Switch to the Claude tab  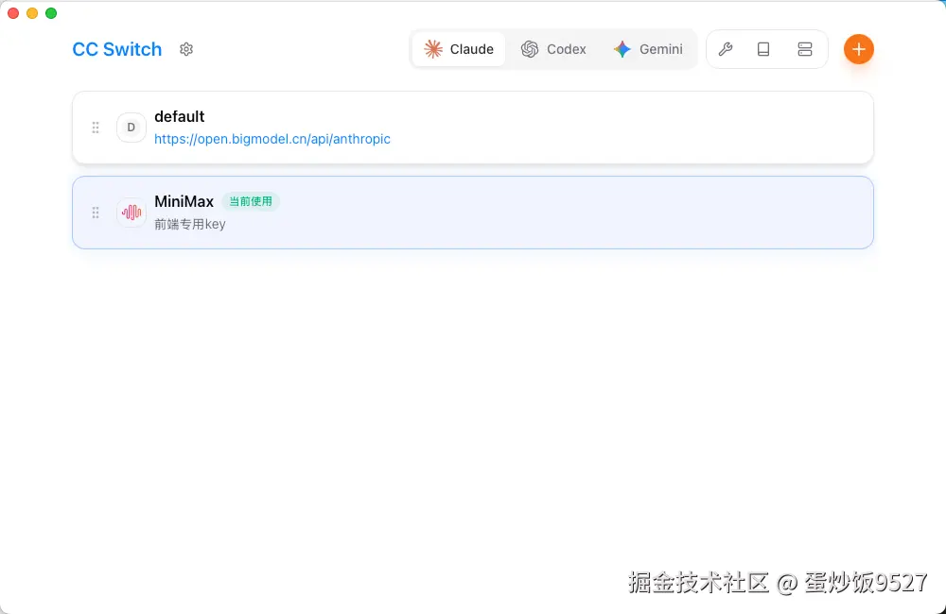pos(459,49)
